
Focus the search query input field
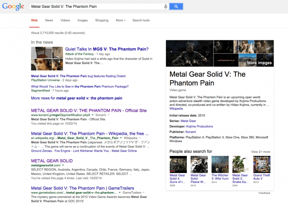[x=96, y=6]
